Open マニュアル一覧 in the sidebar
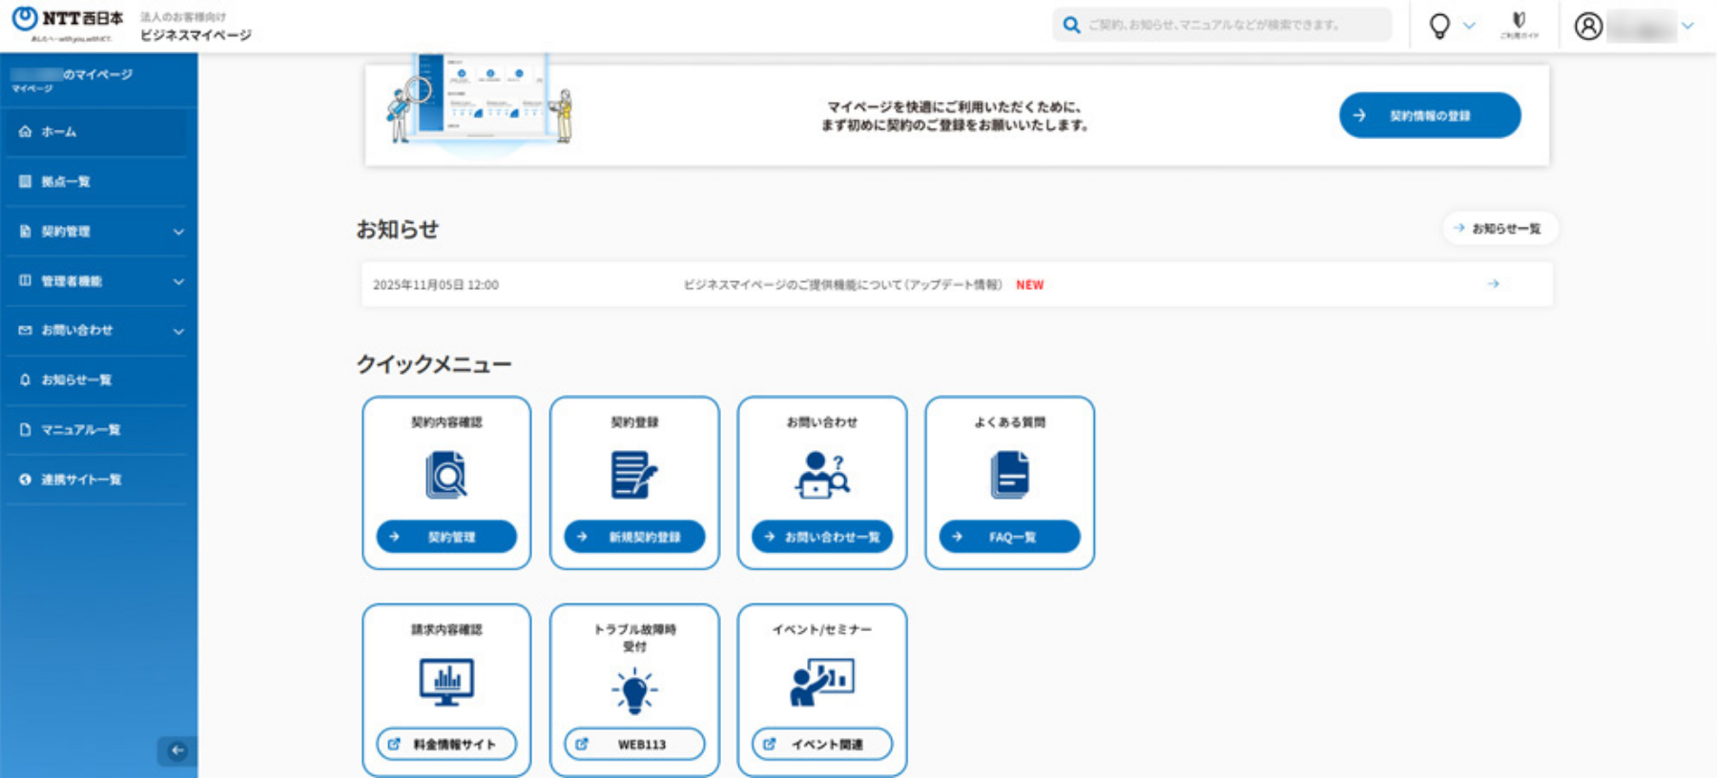The image size is (1717, 778). pyautogui.click(x=80, y=430)
